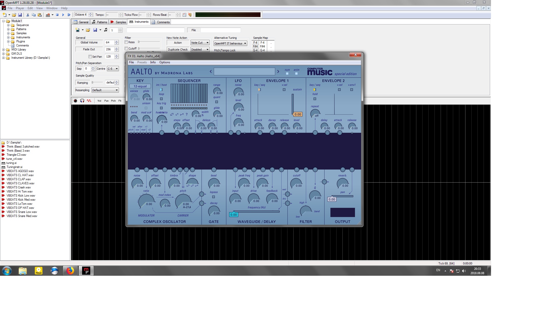
Task: Click the Flt envelope button
Action: [120, 101]
